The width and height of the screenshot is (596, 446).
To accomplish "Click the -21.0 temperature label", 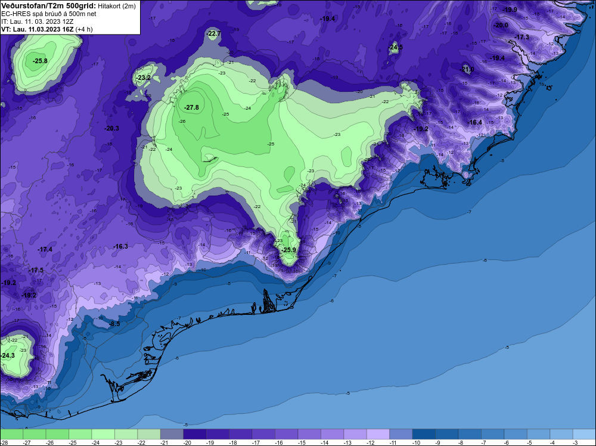I will pos(467,69).
